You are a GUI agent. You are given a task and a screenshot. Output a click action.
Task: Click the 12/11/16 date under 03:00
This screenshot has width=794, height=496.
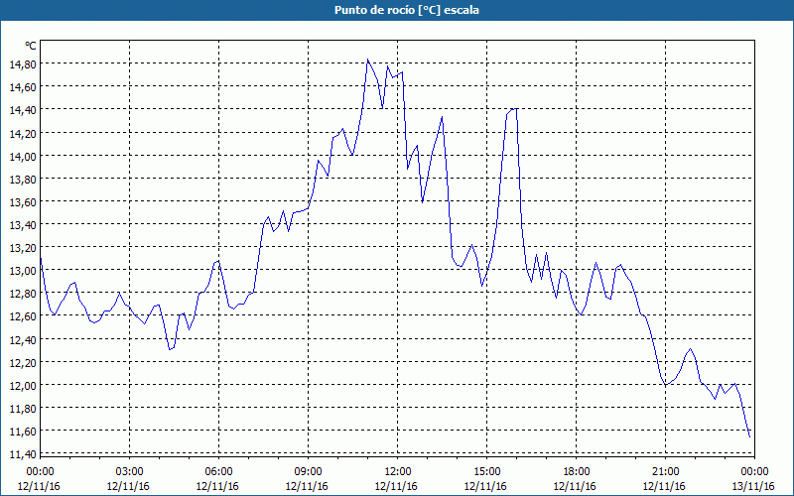[x=128, y=486]
